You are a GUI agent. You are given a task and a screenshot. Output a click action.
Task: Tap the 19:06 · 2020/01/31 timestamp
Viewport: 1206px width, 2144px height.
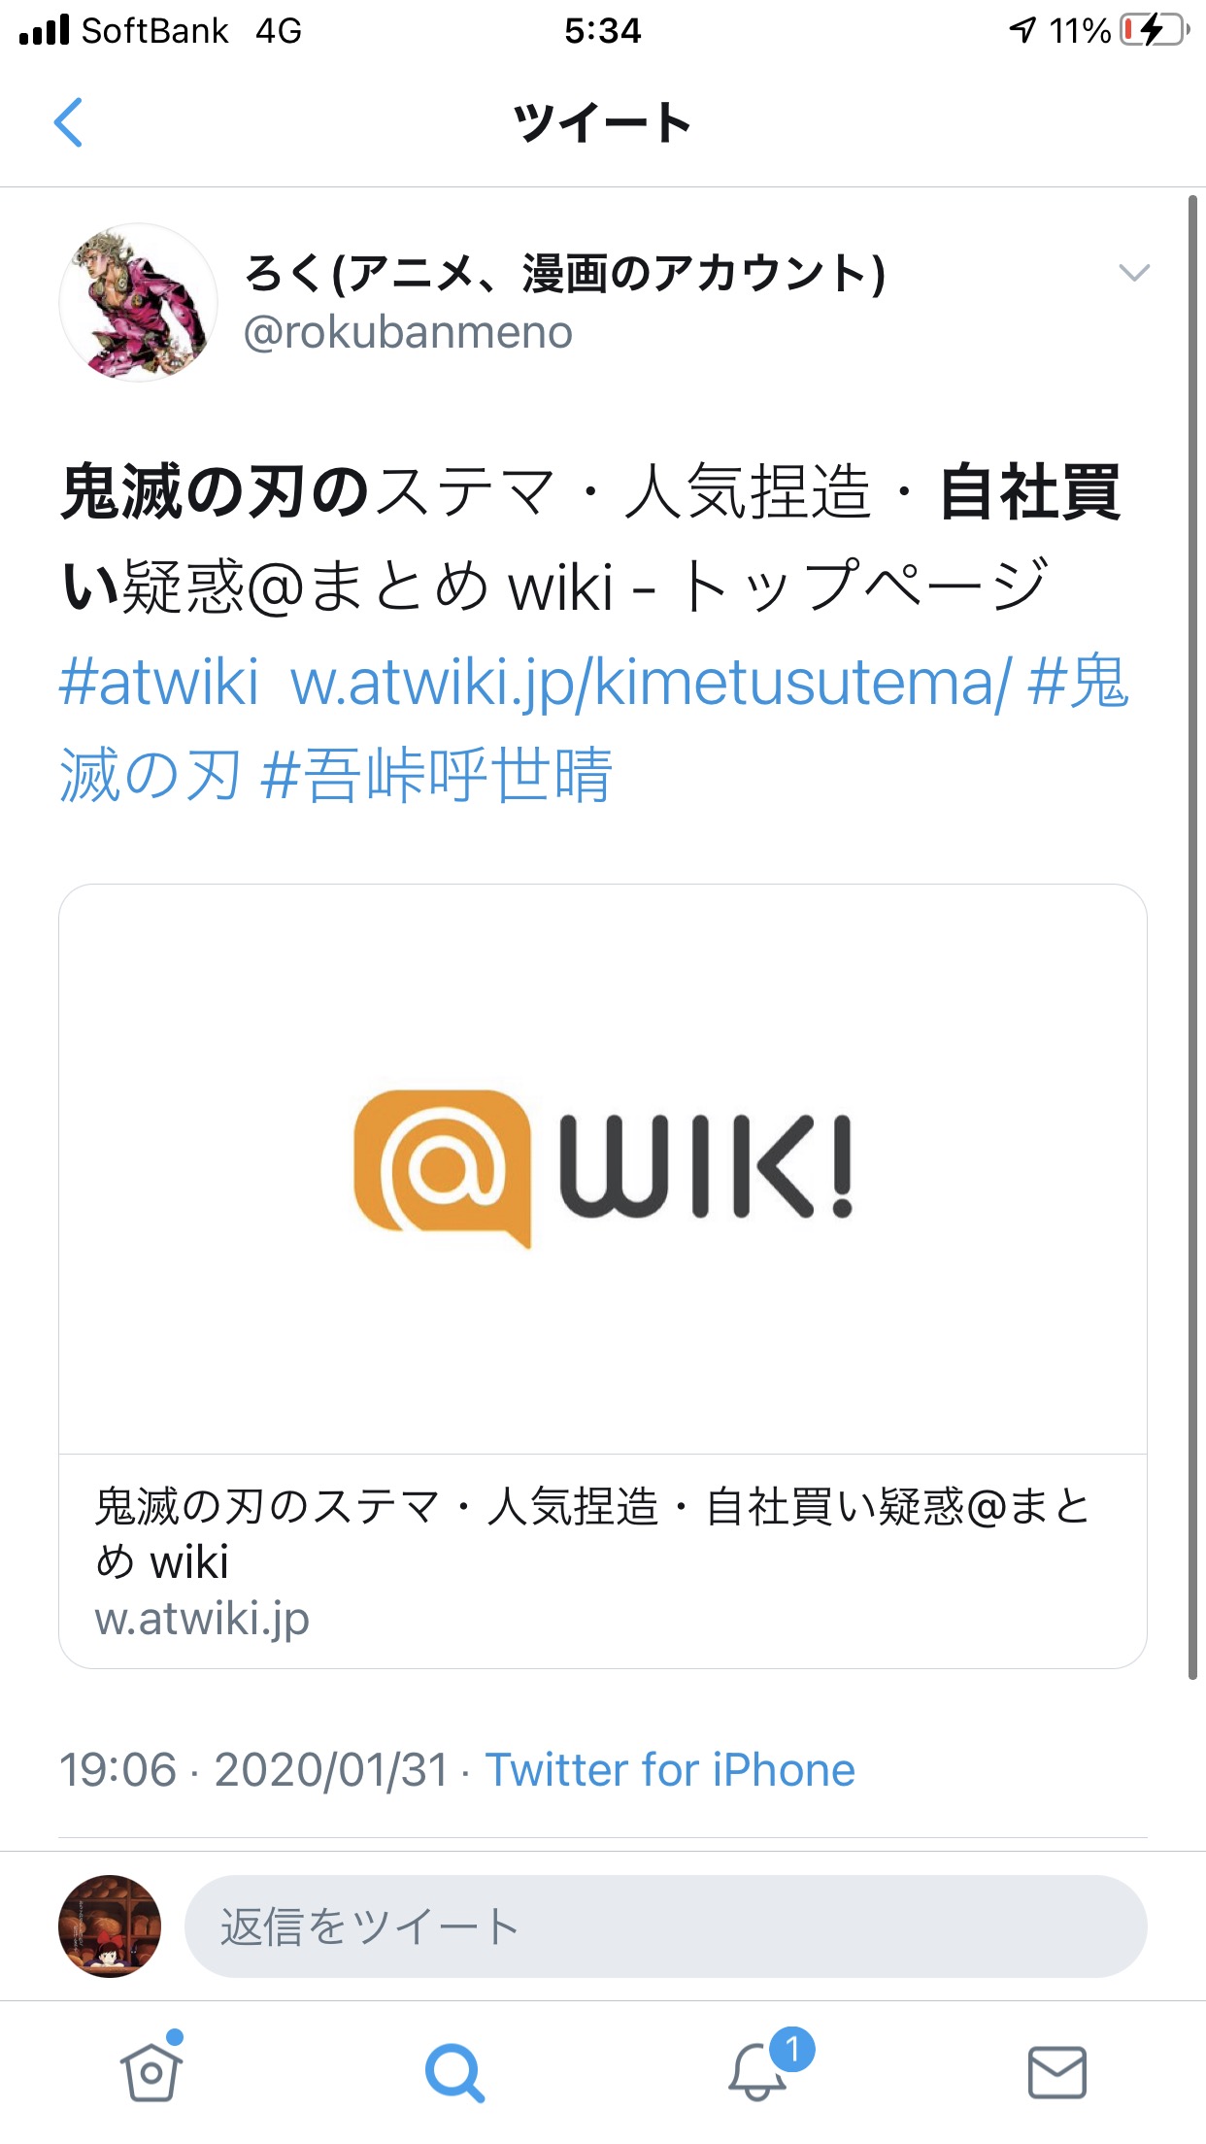253,1770
